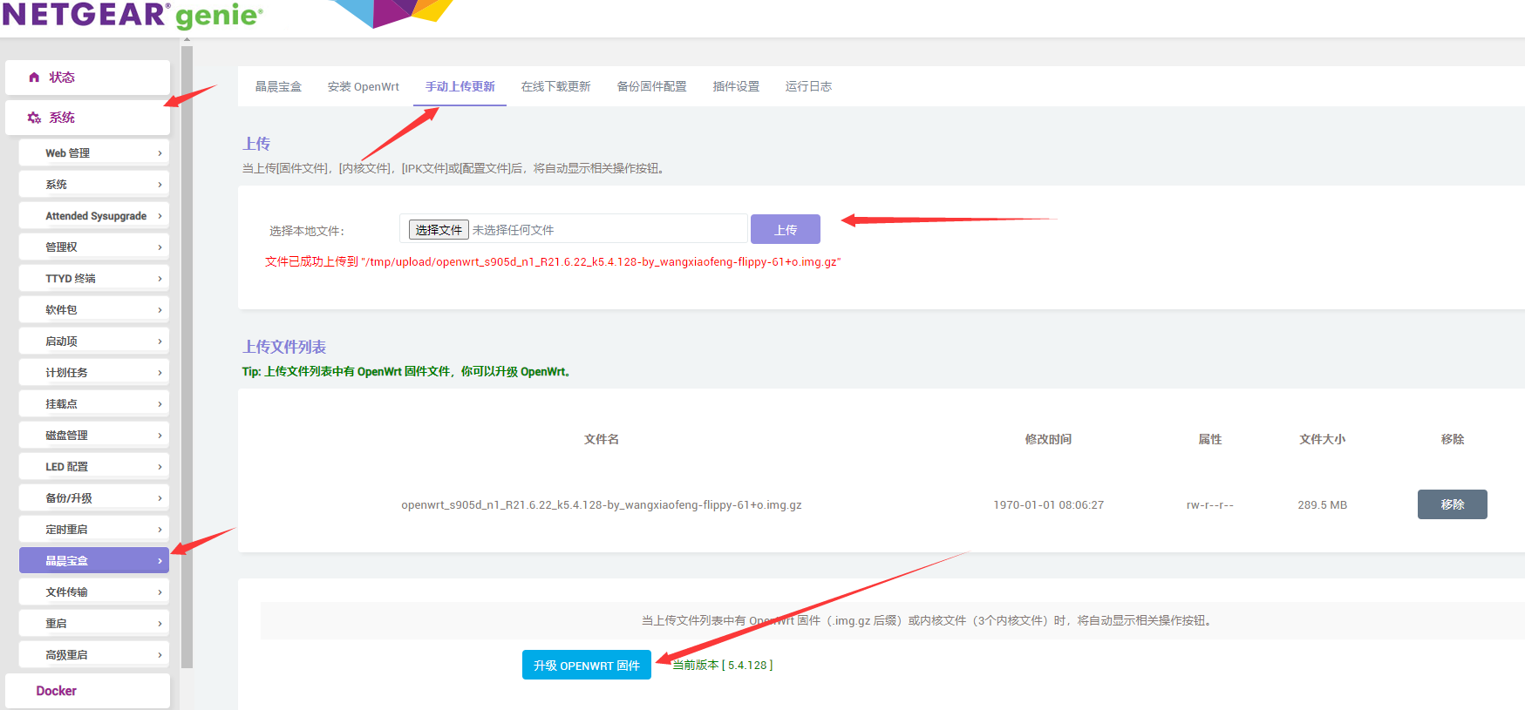
Task: Select the highlighted 晶晨宝盒 menu item
Action: (94, 560)
